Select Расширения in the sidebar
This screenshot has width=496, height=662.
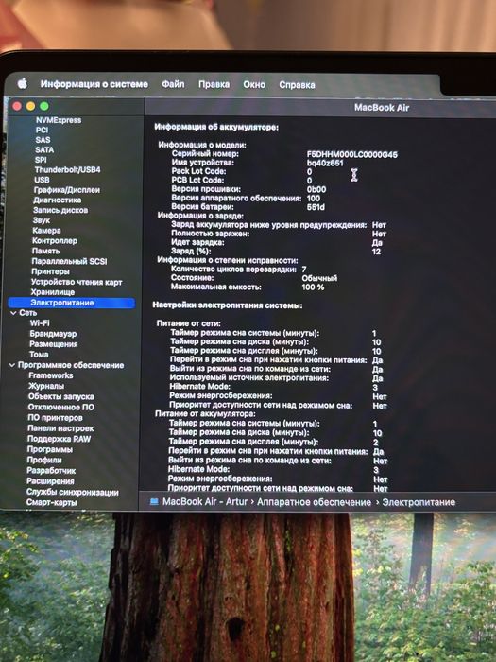pos(50,480)
